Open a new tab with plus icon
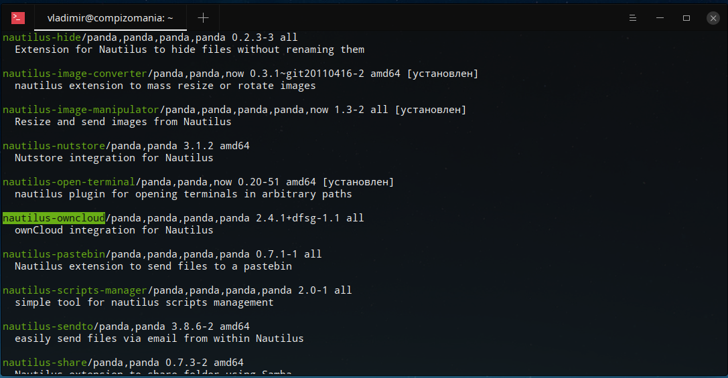This screenshot has width=728, height=378. 203,18
